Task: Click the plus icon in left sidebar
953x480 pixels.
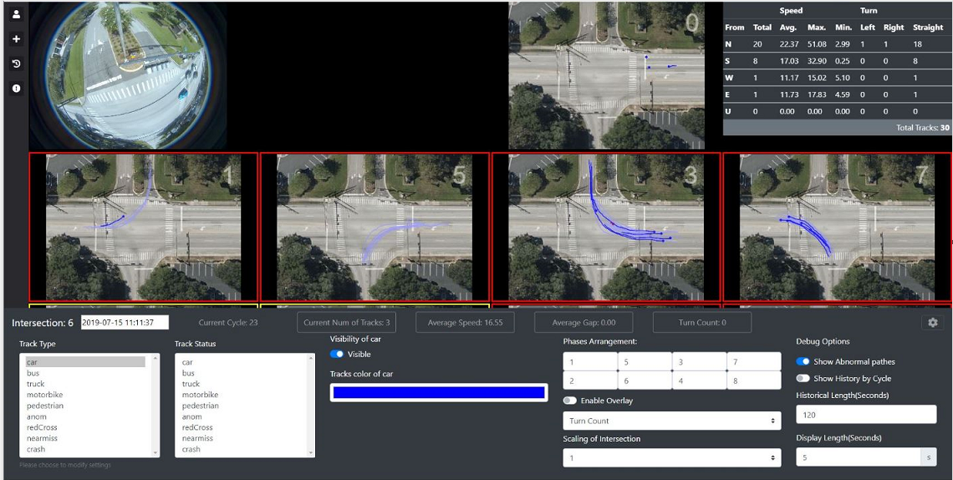Action: click(x=16, y=39)
